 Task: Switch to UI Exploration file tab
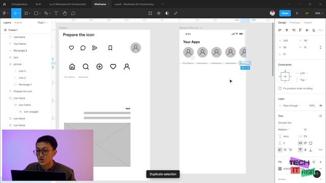(19, 4)
